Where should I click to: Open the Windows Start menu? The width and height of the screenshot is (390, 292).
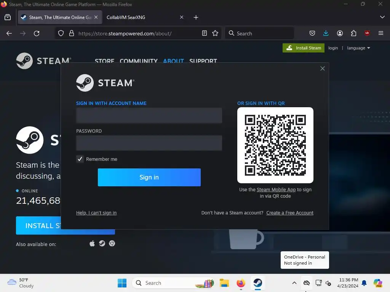(x=122, y=283)
